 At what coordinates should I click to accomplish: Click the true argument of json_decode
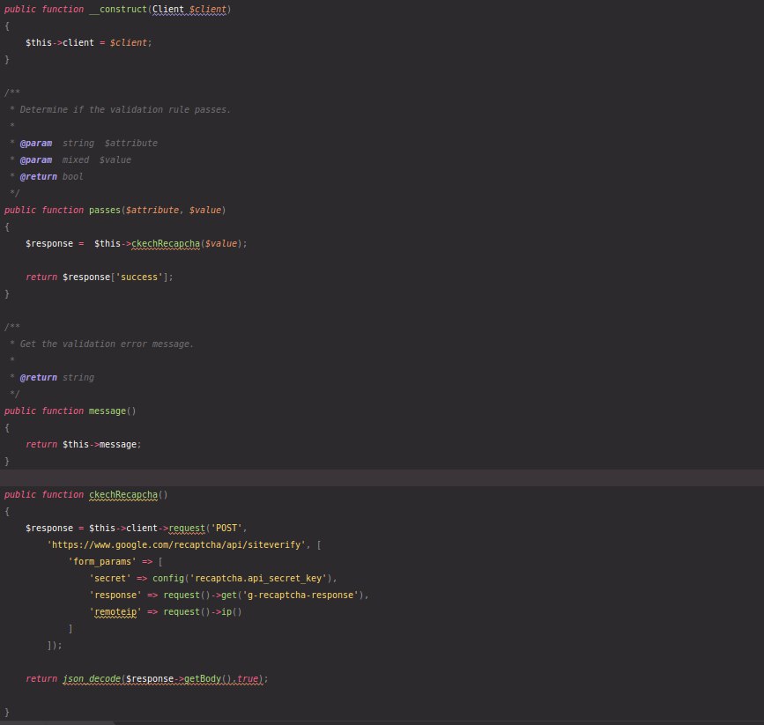pos(248,678)
